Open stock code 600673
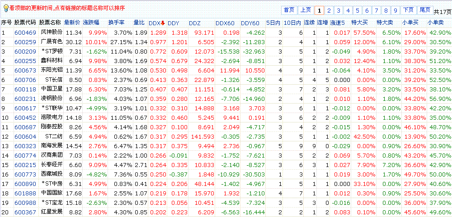This screenshot has height=217, width=452. click(x=25, y=71)
